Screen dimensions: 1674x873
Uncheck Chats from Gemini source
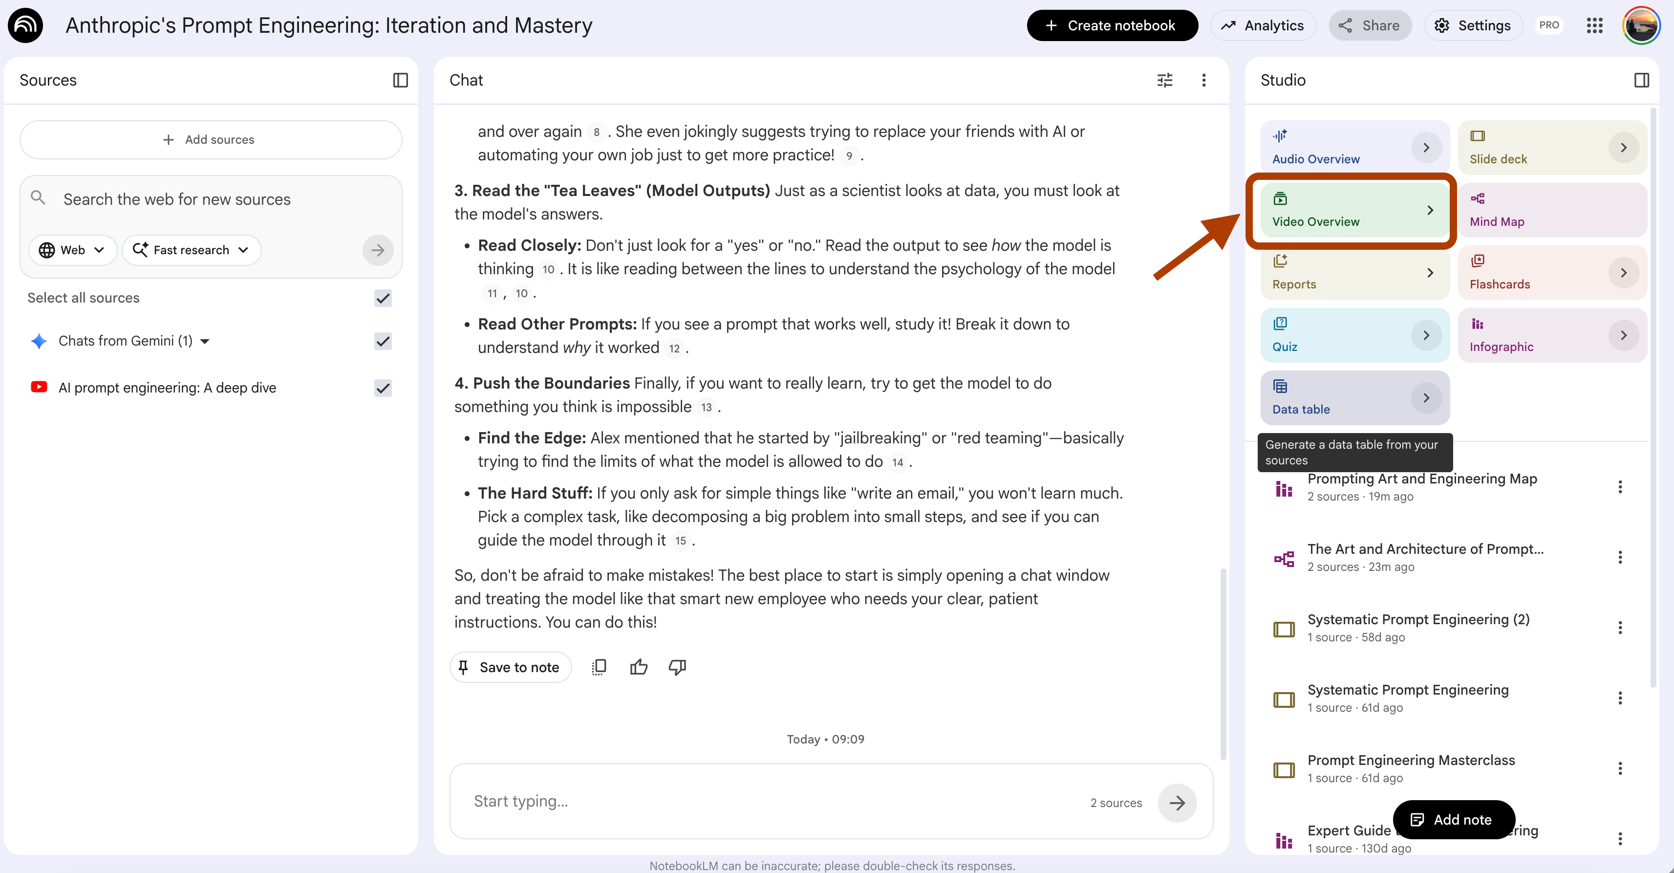click(x=383, y=341)
